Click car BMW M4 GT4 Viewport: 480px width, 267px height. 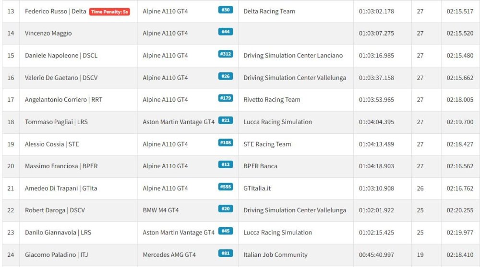point(161,210)
